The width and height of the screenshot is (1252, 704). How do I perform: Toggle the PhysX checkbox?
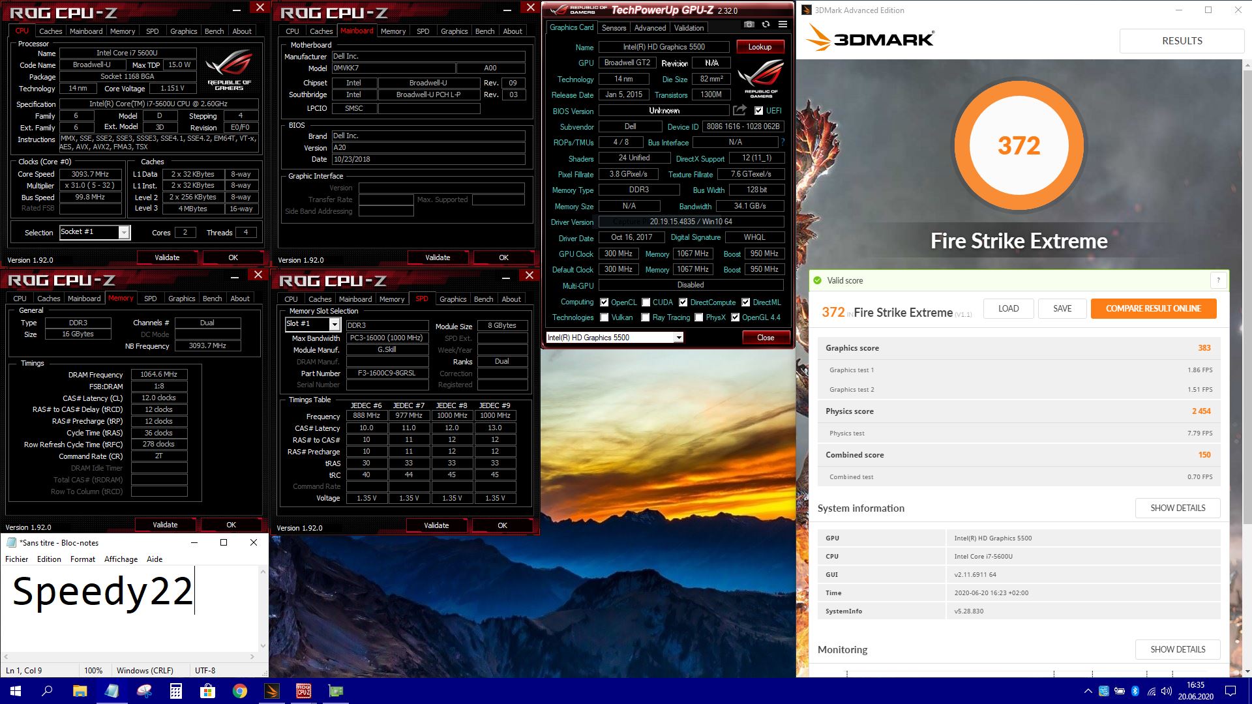698,317
